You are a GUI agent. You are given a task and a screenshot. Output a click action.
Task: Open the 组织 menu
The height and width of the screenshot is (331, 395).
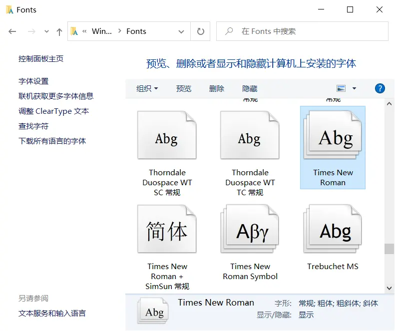(x=147, y=88)
